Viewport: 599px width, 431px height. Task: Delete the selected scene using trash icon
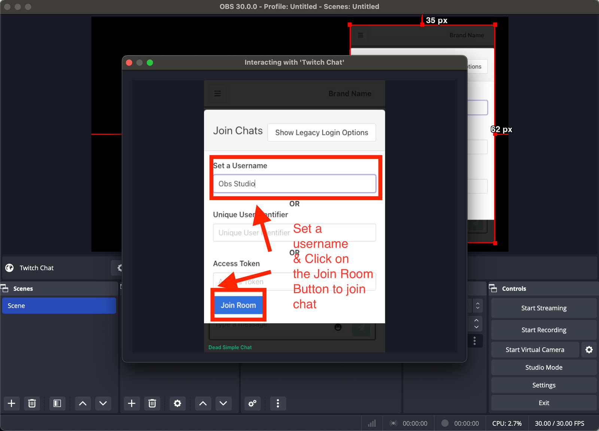(x=32, y=404)
